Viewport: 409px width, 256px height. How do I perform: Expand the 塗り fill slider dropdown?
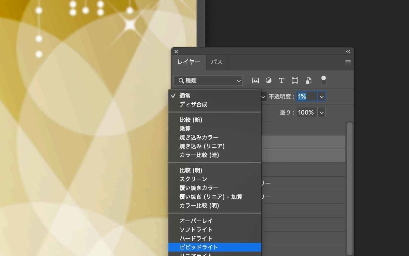[x=321, y=112]
